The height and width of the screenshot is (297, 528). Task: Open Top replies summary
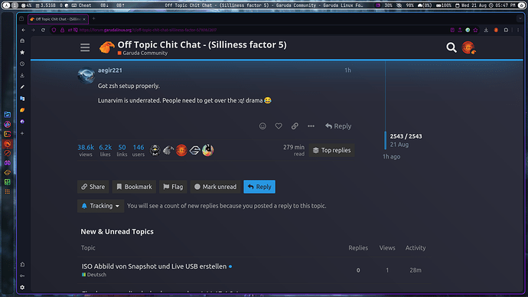(331, 150)
